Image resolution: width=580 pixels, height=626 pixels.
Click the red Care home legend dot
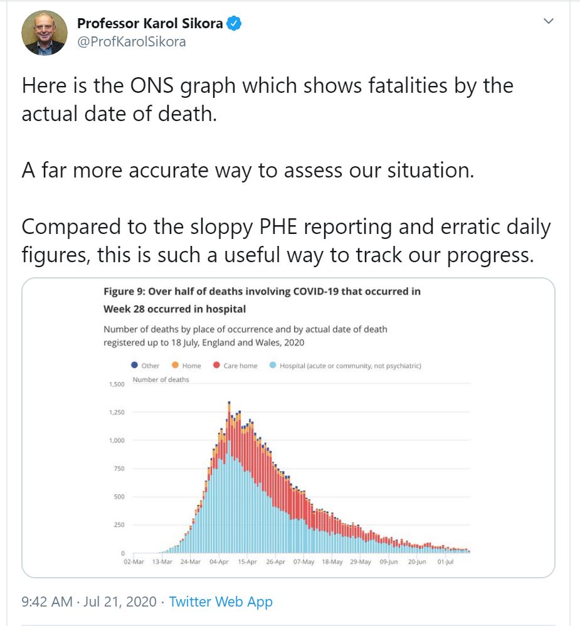[x=216, y=365]
